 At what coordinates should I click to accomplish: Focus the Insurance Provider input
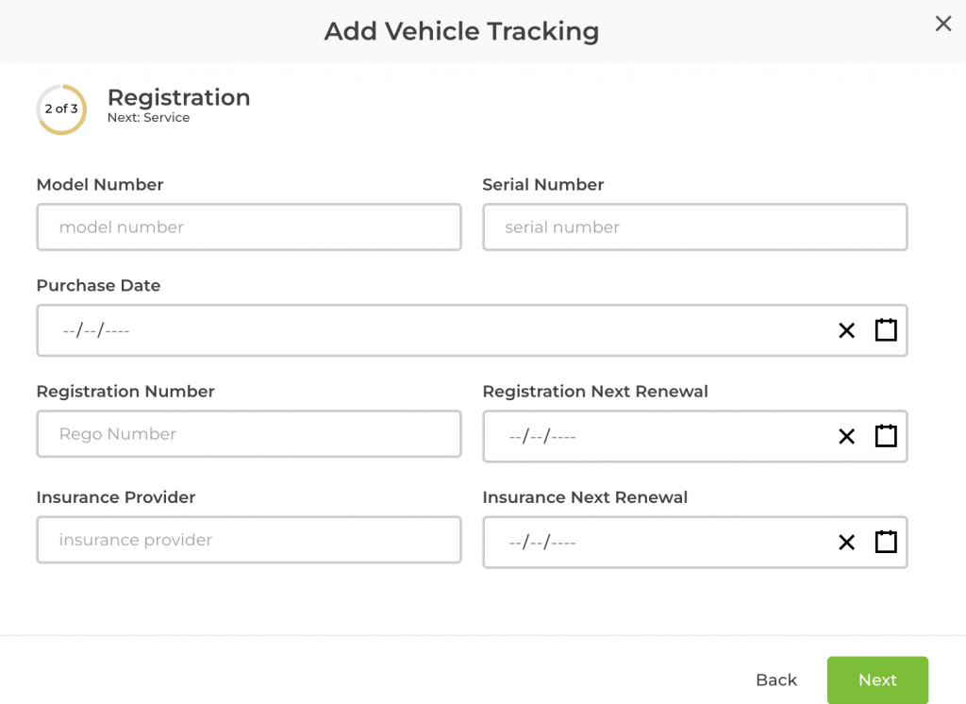click(x=248, y=540)
